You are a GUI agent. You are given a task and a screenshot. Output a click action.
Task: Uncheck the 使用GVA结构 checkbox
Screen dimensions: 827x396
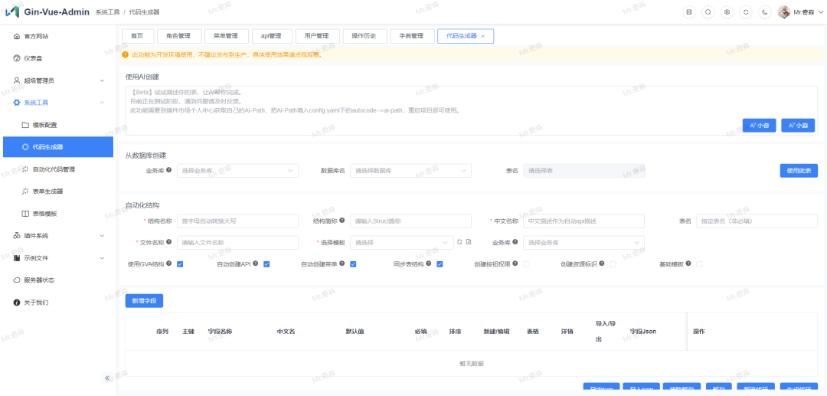tap(180, 264)
